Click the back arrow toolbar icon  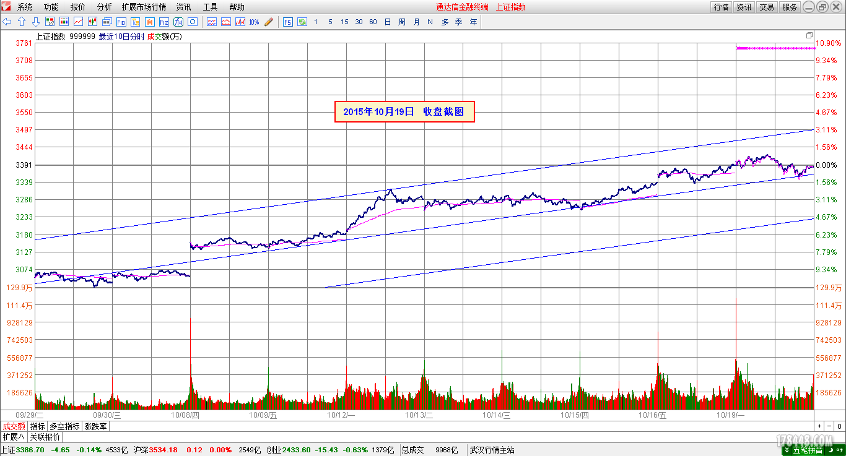[7, 22]
